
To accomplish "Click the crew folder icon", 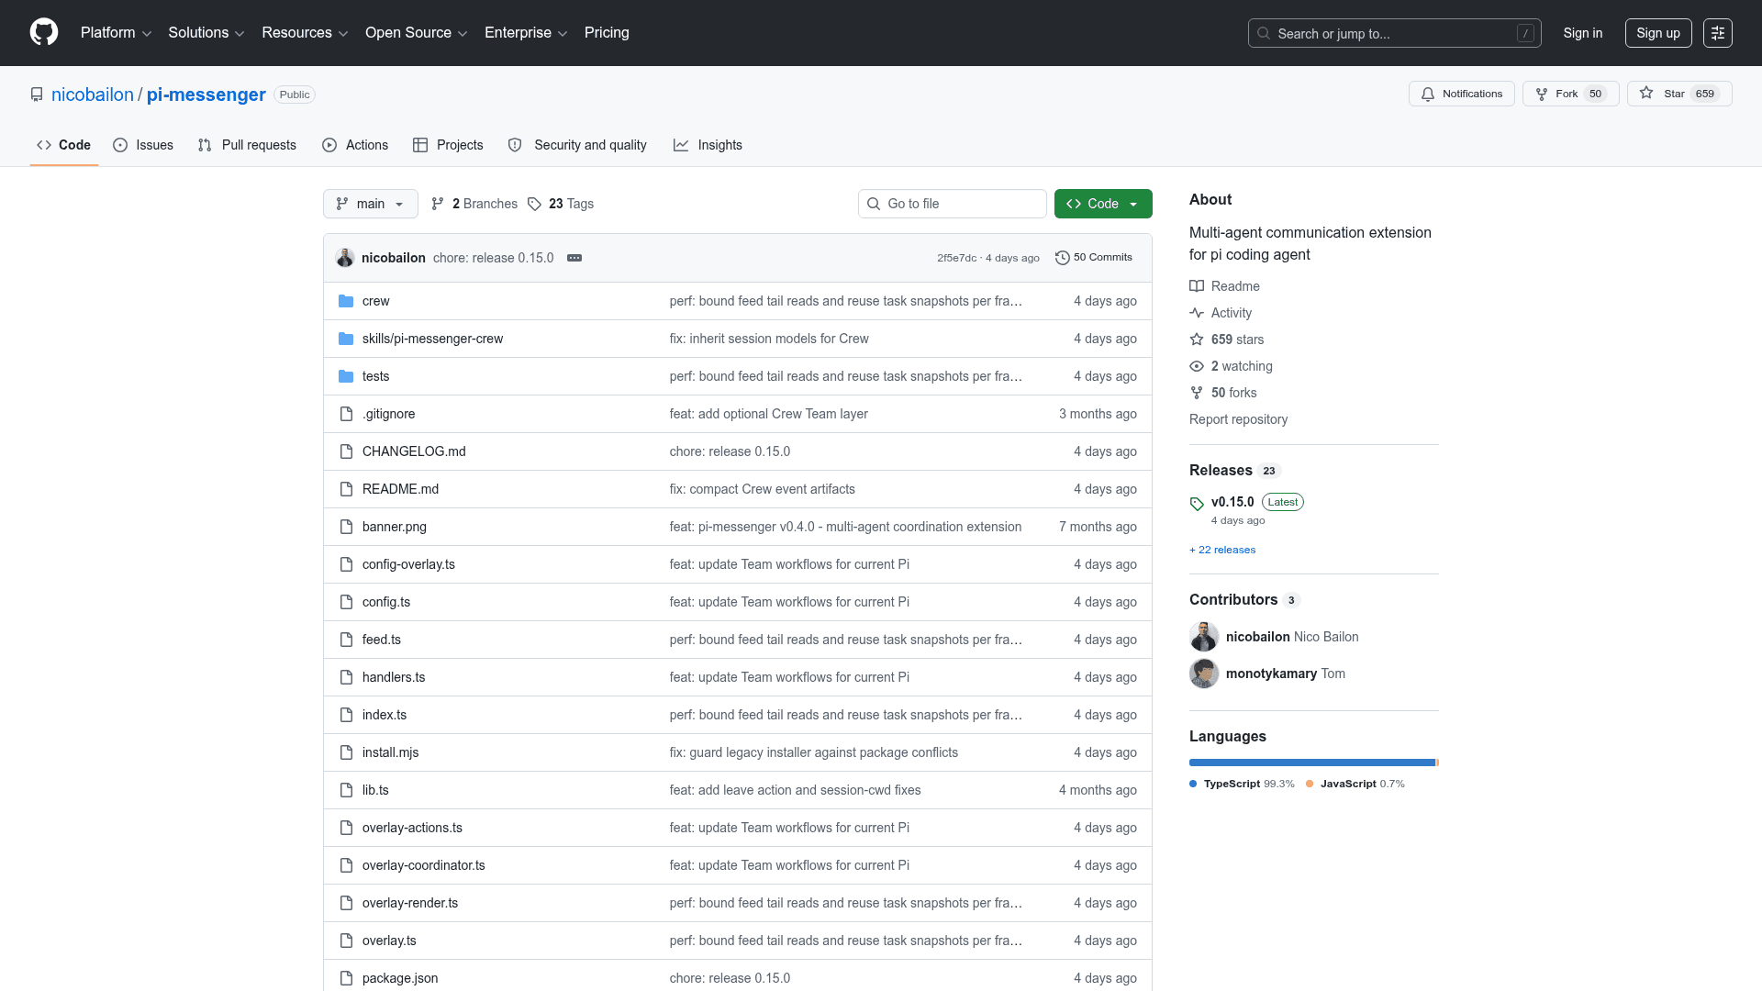I will pos(346,301).
